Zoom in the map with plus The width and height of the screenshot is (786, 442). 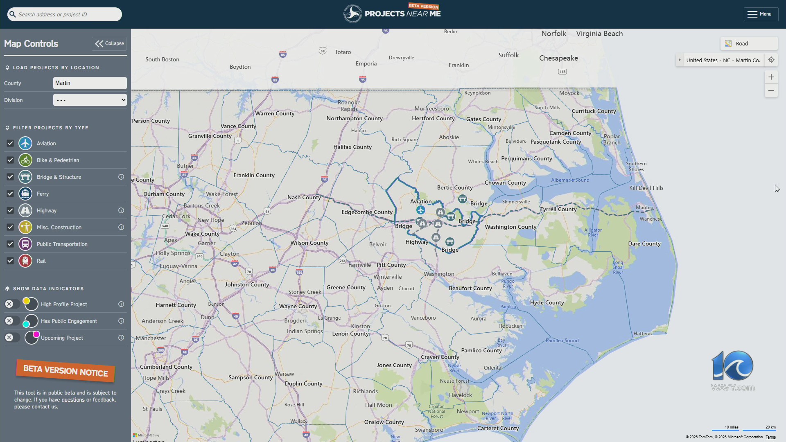point(771,77)
